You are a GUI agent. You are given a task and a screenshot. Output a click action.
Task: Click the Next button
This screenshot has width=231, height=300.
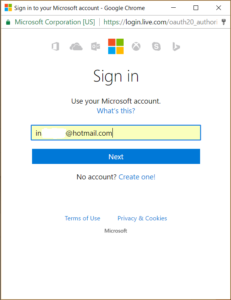tap(116, 156)
